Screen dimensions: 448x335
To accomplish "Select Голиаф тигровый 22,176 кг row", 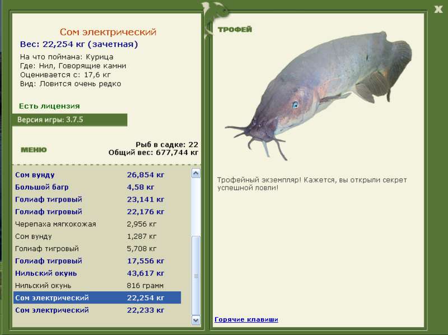I will pyautogui.click(x=97, y=212).
